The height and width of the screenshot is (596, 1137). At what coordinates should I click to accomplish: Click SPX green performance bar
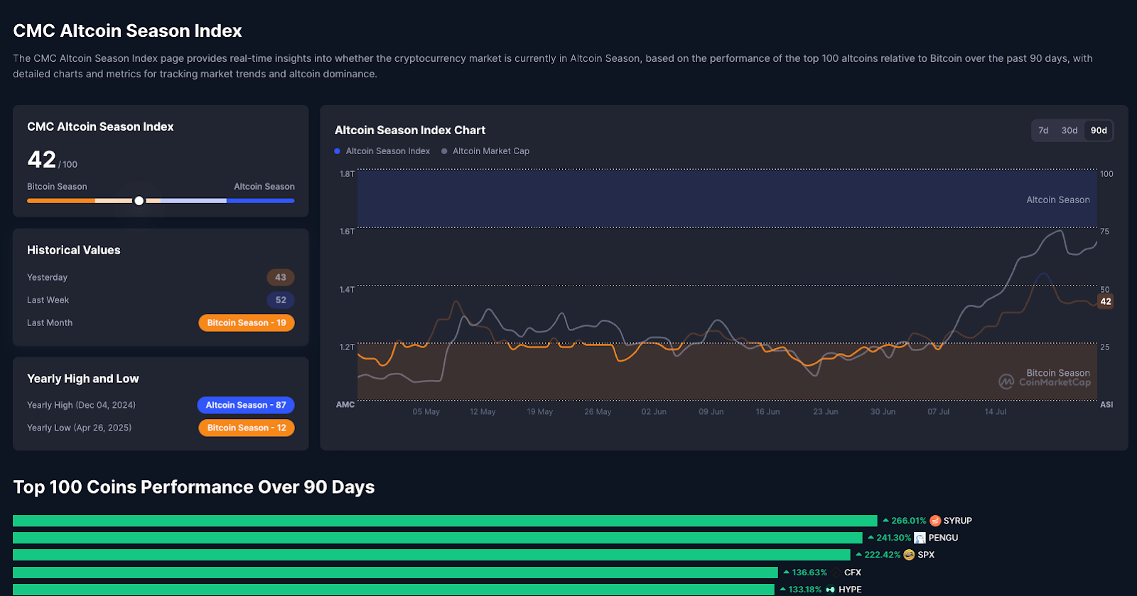point(431,555)
